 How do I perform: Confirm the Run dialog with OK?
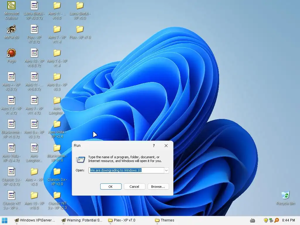tap(111, 187)
